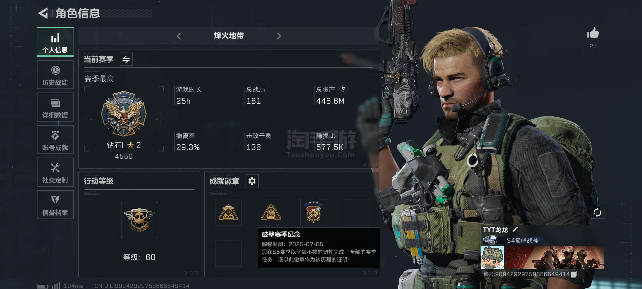This screenshot has width=642, height=289.
Task: Go to next game mode with right chevron
Action: coord(279,36)
